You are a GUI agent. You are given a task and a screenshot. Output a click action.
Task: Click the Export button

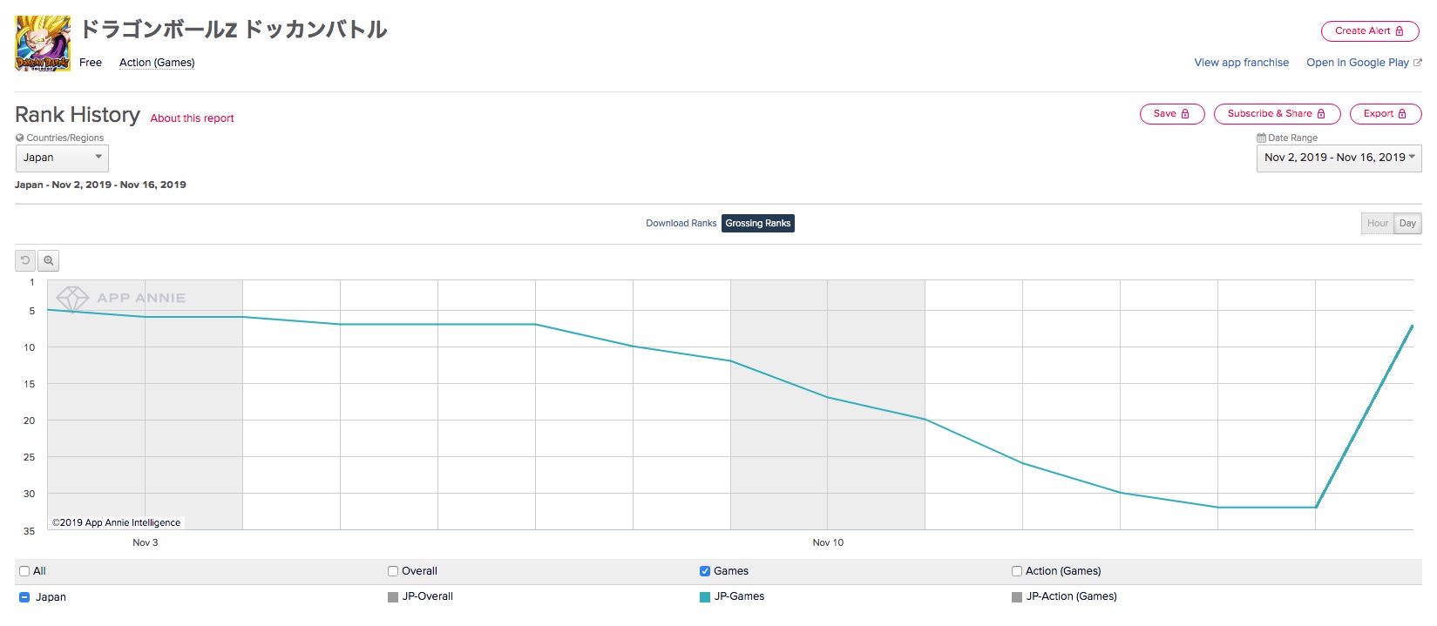point(1386,114)
